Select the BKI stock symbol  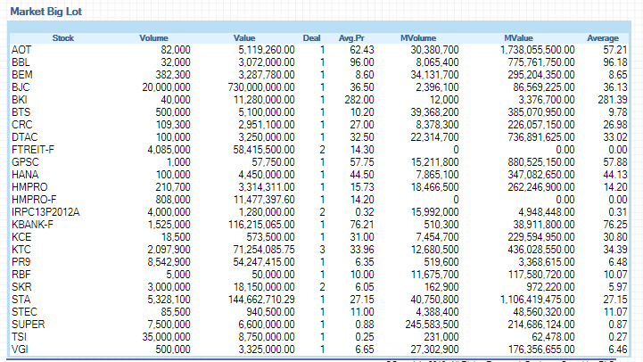20,100
